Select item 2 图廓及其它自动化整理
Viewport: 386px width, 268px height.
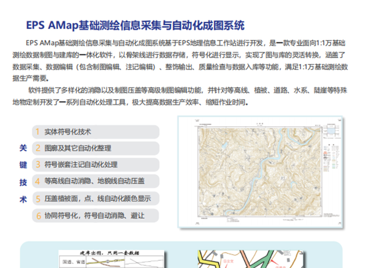point(95,148)
